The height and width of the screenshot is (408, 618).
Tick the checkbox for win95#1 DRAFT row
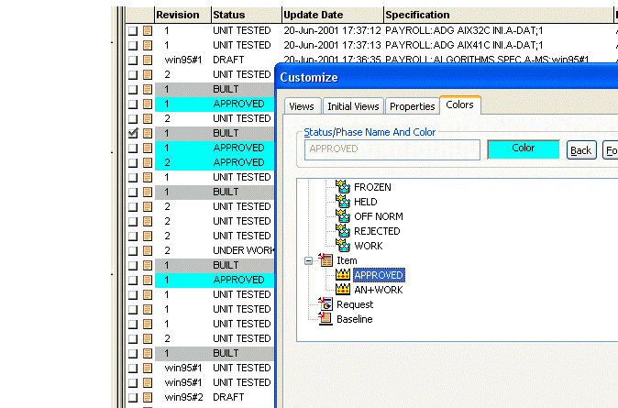(x=132, y=60)
